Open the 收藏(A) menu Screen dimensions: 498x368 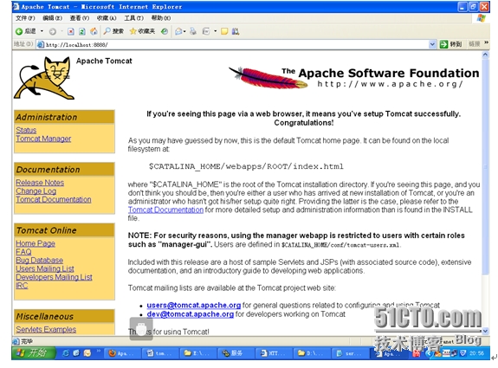pyautogui.click(x=107, y=18)
